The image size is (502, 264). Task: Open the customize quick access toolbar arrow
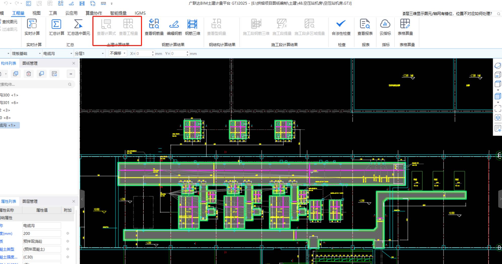[112, 4]
